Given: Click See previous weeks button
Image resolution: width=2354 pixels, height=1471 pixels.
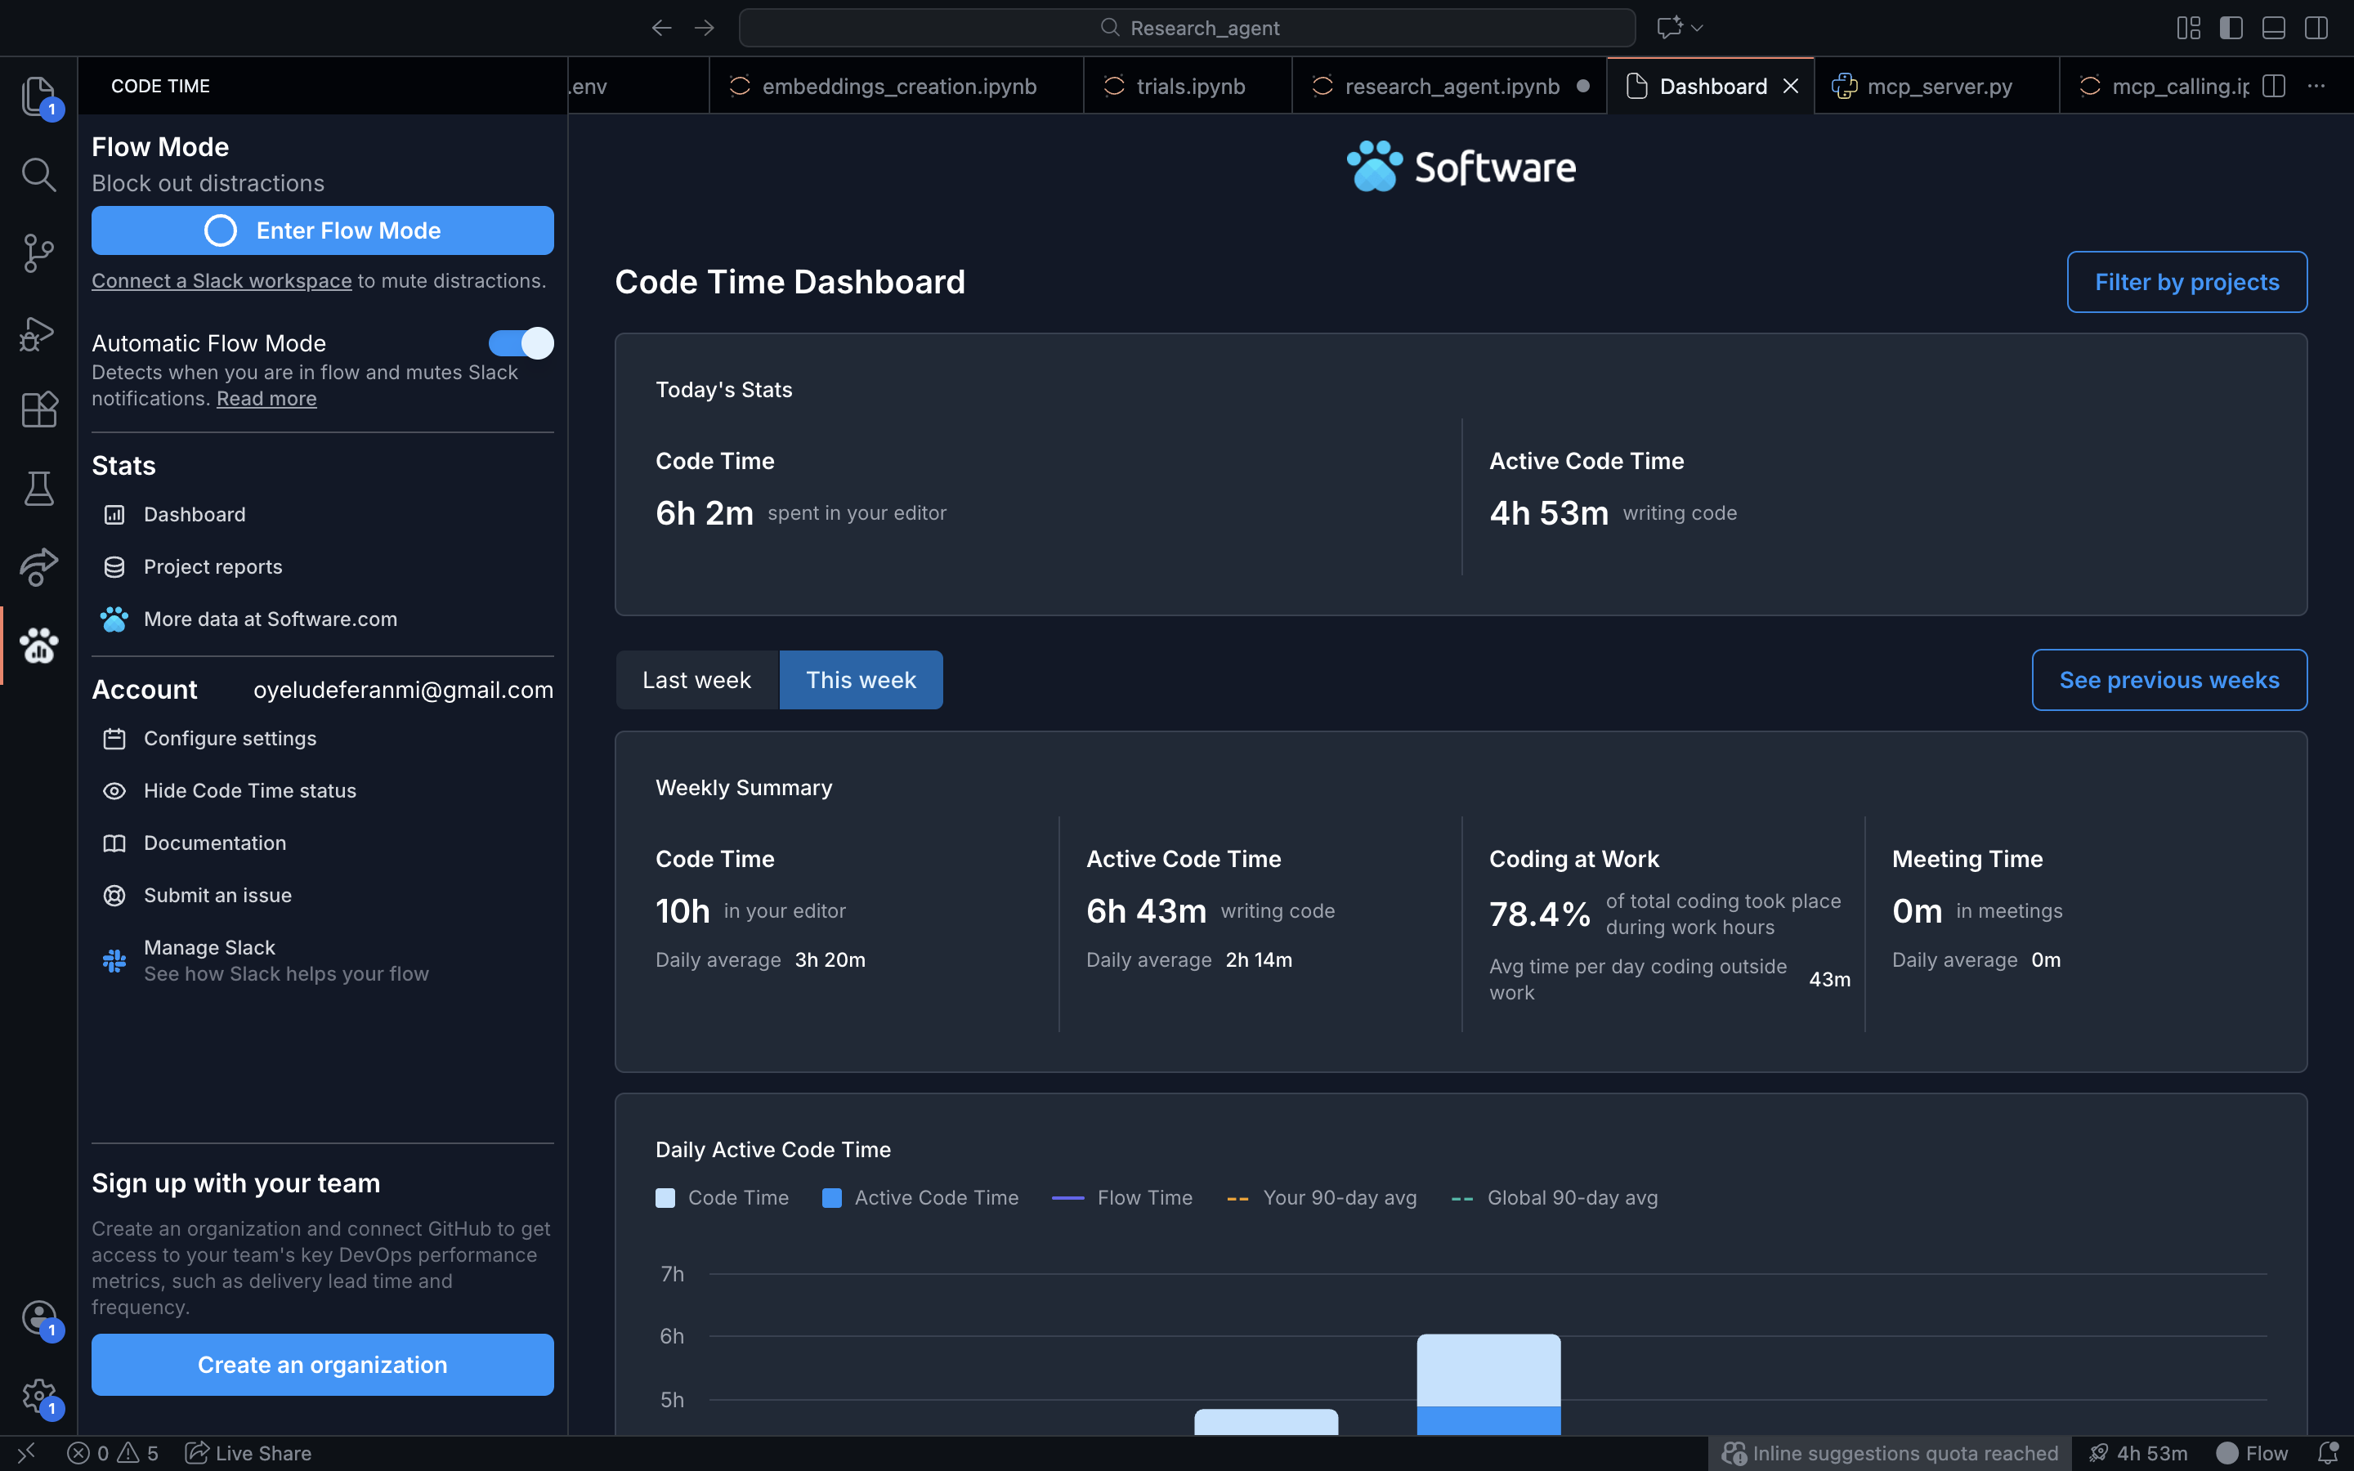Looking at the screenshot, I should [x=2169, y=679].
